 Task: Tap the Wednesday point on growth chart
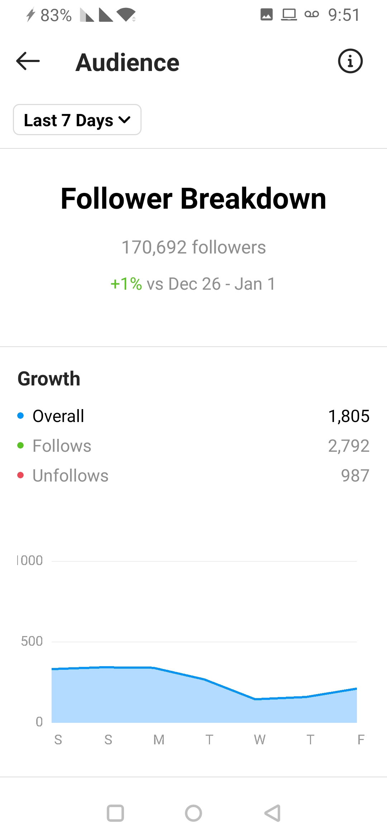point(255,699)
